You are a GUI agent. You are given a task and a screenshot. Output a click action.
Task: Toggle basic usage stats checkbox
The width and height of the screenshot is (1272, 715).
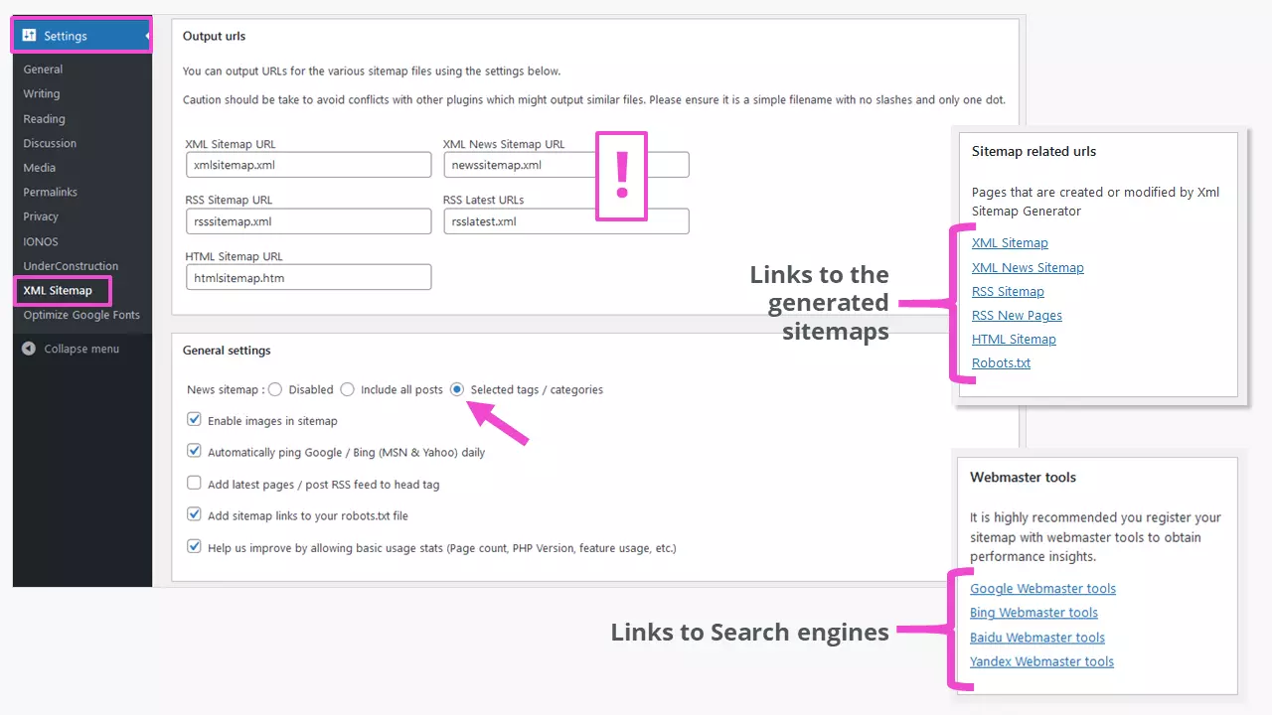coord(195,546)
